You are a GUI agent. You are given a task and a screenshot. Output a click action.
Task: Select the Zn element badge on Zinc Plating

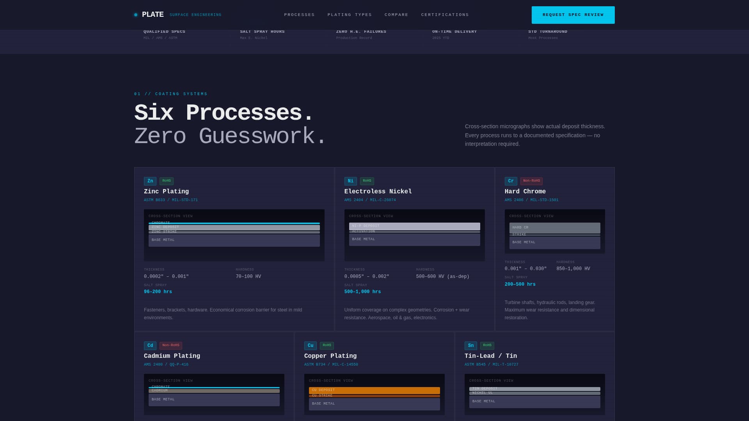[x=150, y=181]
